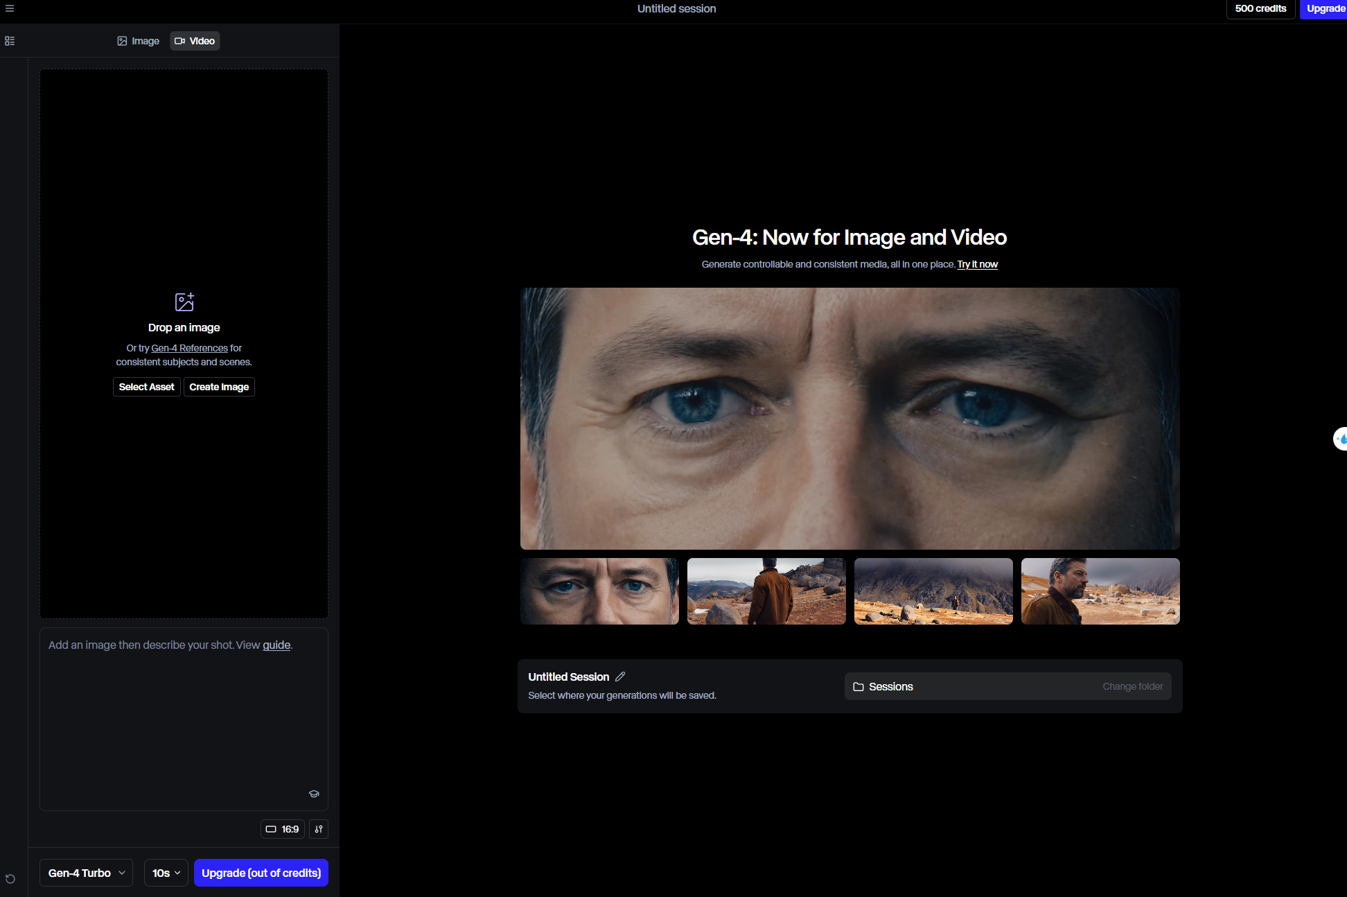Click the Sessions folder icon
Image resolution: width=1347 pixels, height=897 pixels.
[858, 687]
